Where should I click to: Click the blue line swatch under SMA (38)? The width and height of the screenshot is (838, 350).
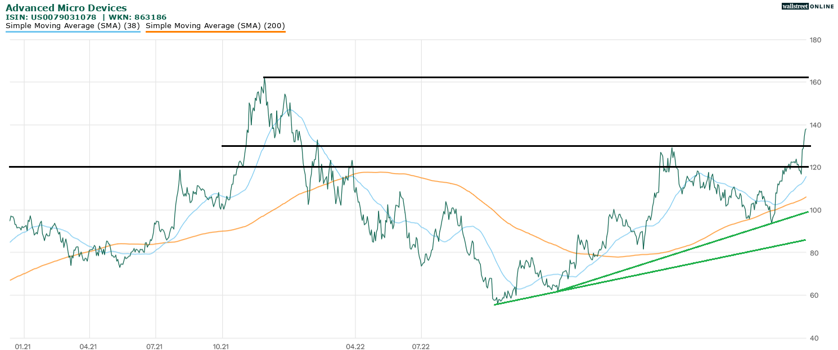73,32
